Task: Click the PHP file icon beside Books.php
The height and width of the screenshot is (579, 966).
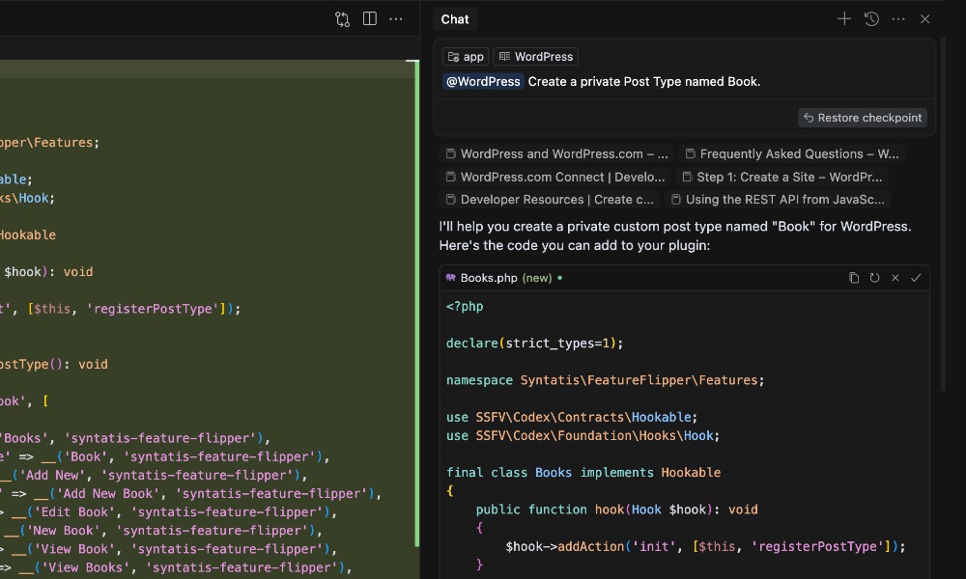Action: click(x=451, y=278)
